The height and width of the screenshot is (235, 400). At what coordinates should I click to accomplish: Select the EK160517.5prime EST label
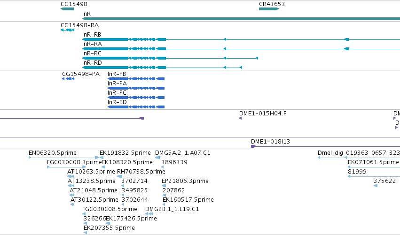pyautogui.click(x=188, y=200)
